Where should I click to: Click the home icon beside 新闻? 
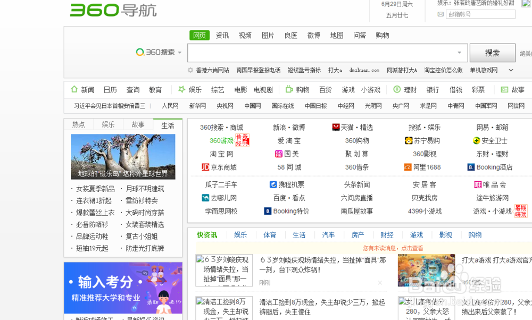pos(74,89)
